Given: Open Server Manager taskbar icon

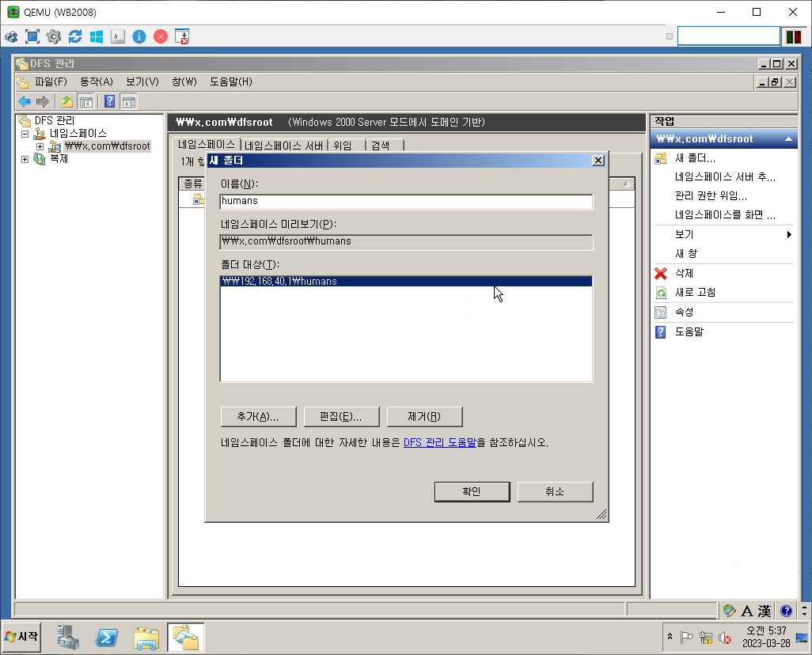Looking at the screenshot, I should pyautogui.click(x=68, y=637).
